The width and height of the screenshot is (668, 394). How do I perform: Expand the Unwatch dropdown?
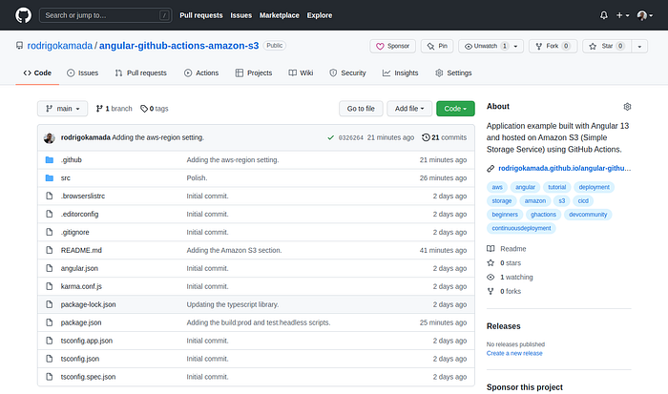(x=491, y=46)
